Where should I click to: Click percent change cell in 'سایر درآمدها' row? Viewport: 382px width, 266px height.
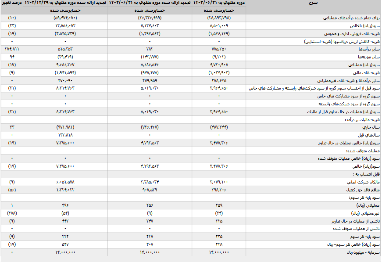point(11,49)
